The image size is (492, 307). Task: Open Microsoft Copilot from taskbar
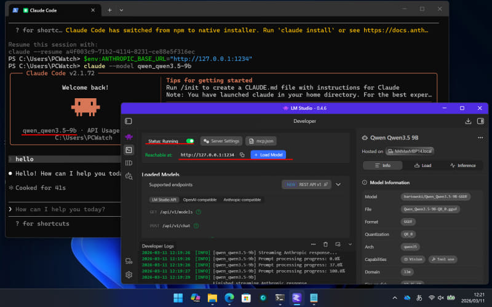pos(195,298)
